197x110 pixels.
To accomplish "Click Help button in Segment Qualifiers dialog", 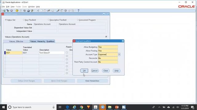I will click(116, 71).
